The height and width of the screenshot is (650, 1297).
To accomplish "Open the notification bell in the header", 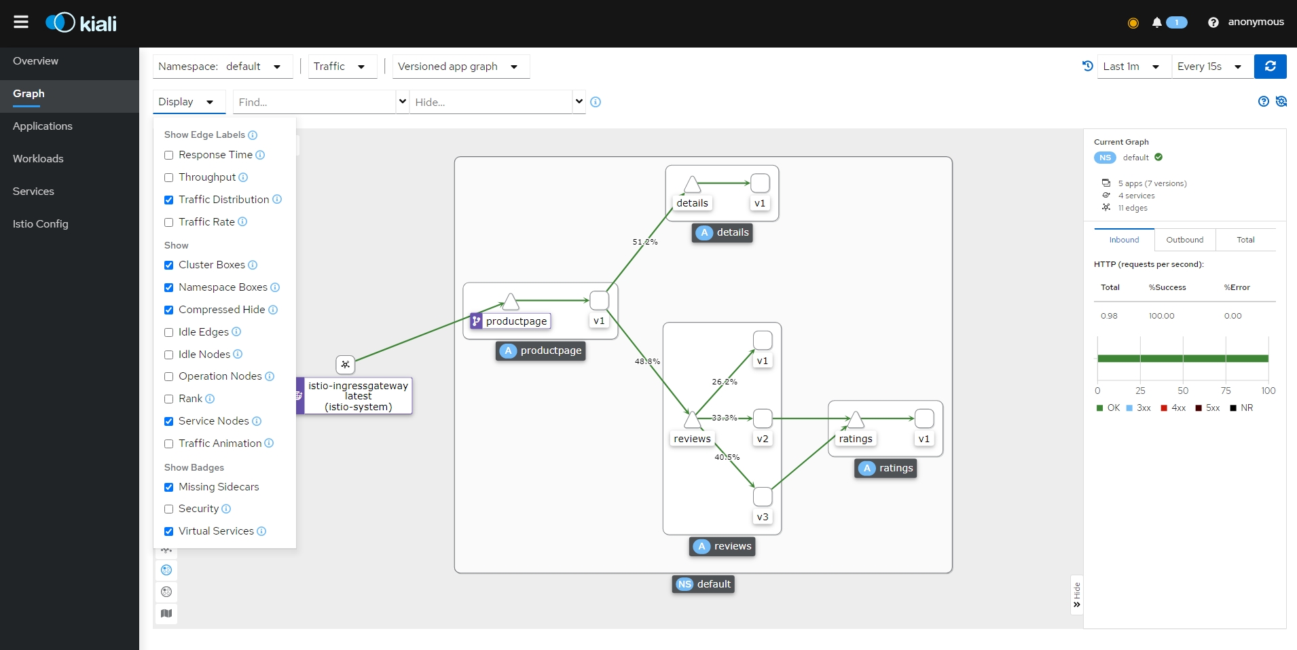I will (1157, 22).
